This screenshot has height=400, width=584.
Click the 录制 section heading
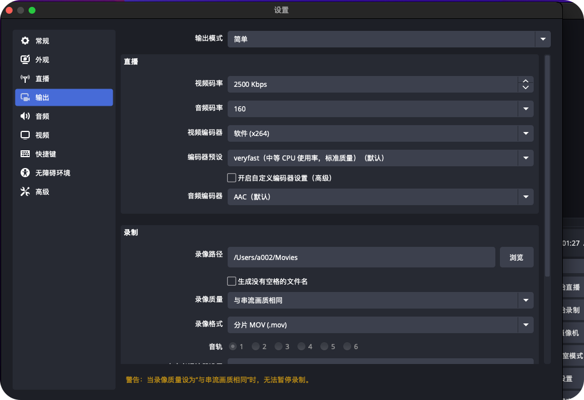click(131, 233)
